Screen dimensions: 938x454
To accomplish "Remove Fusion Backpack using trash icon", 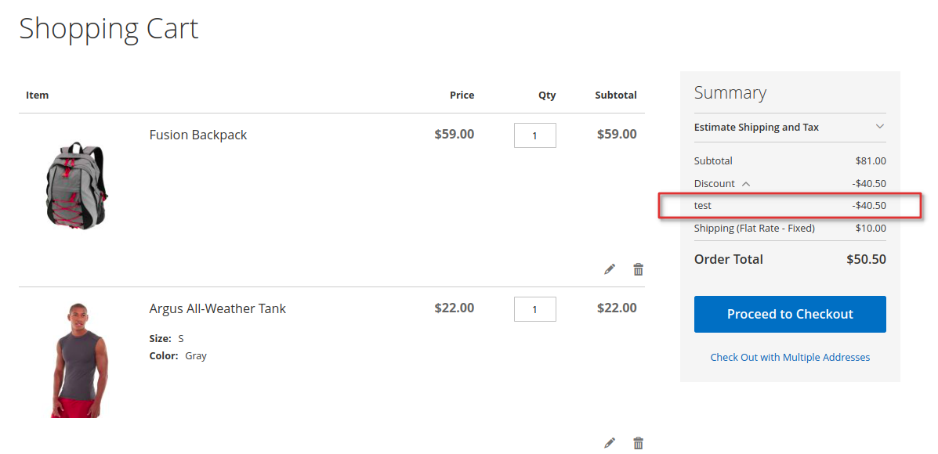I will (x=639, y=269).
